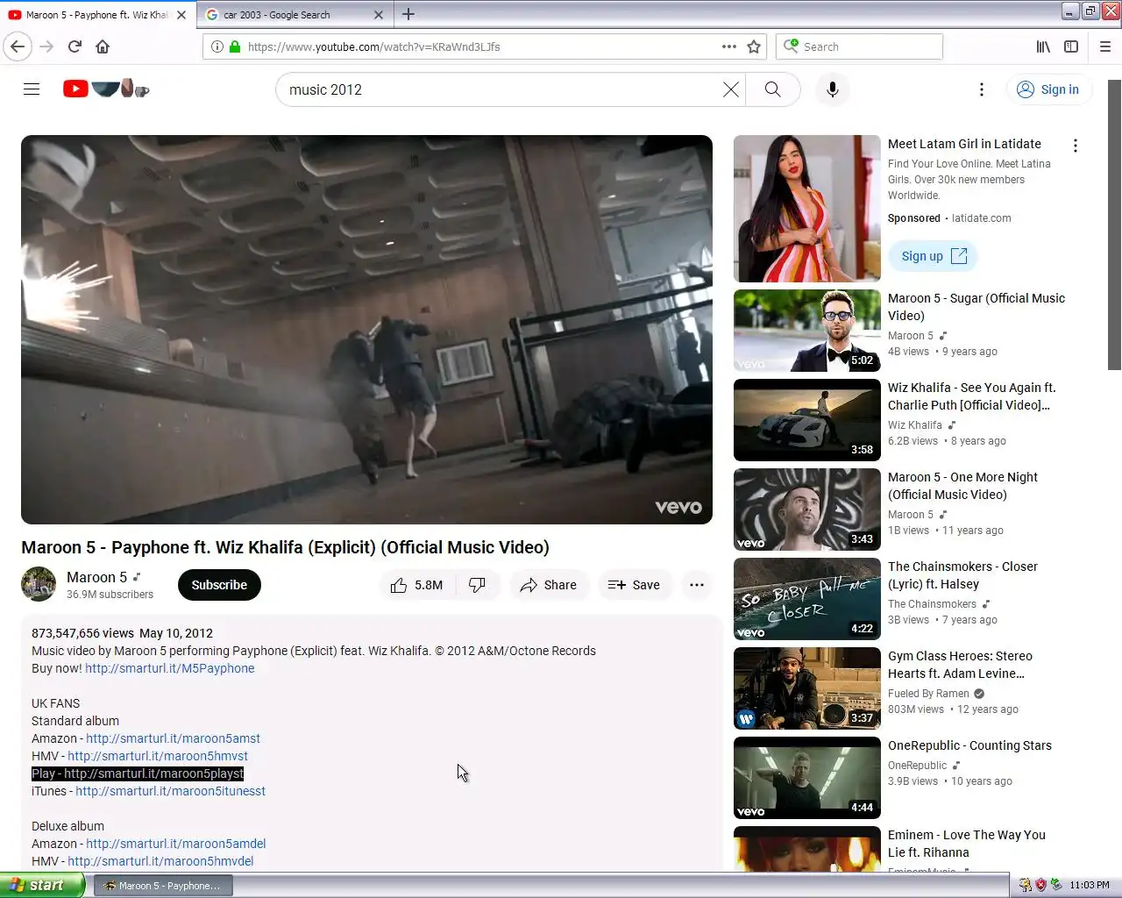The width and height of the screenshot is (1122, 898).
Task: Open Maroon 5 channel avatar
Action: tap(39, 585)
